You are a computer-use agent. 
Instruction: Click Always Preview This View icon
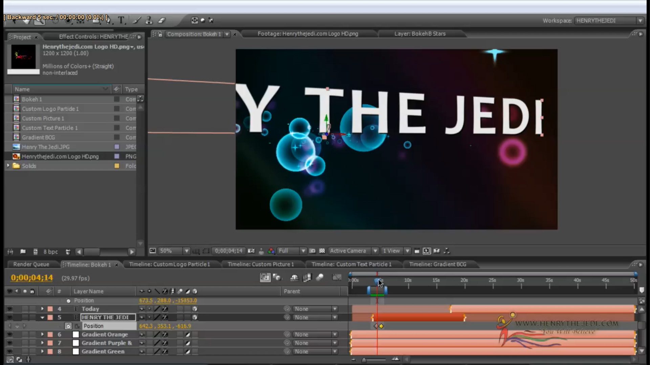click(x=153, y=251)
